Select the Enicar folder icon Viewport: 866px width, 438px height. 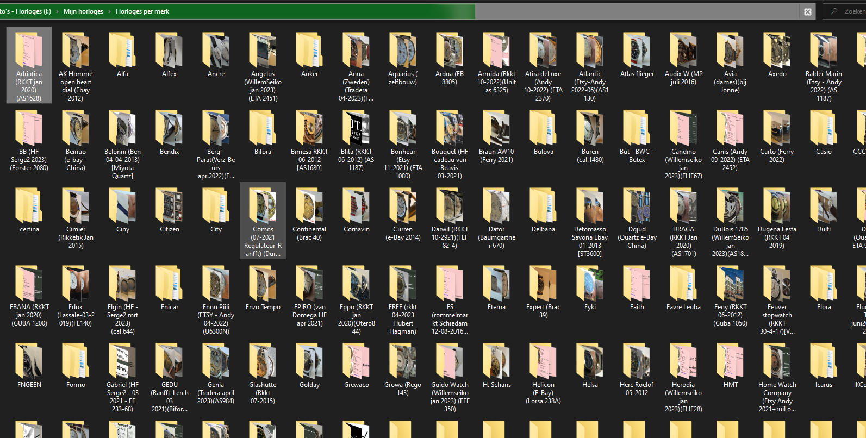169,283
